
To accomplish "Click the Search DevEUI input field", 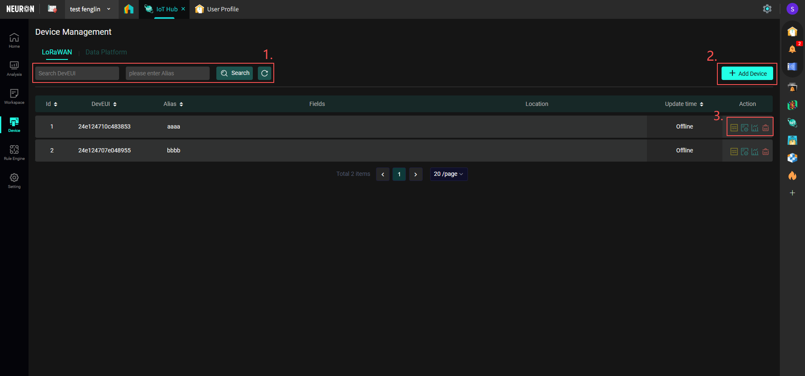I will pyautogui.click(x=77, y=73).
